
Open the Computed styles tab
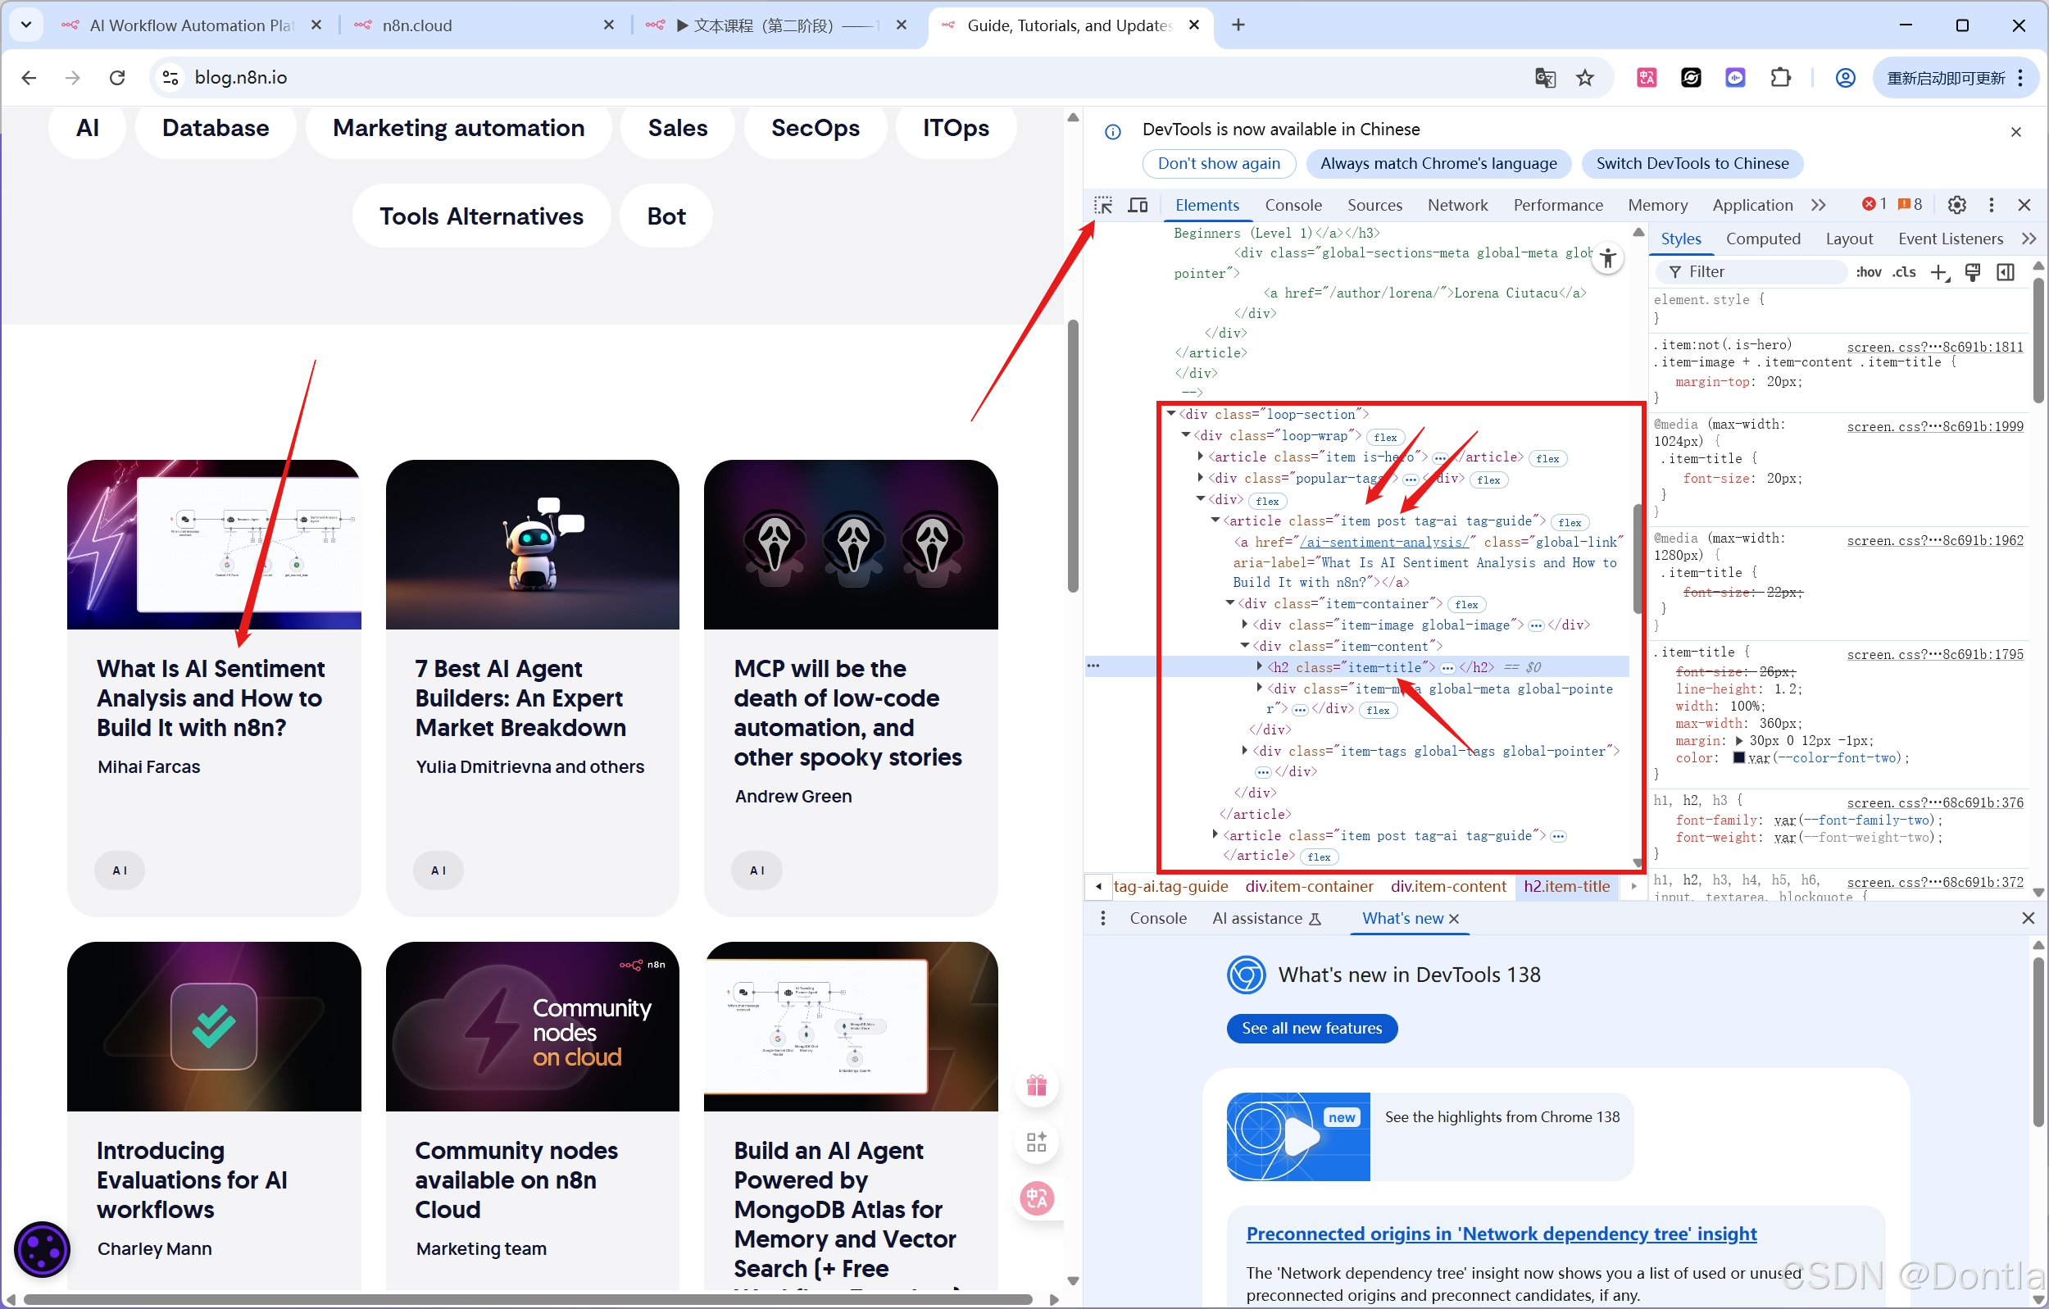coord(1762,239)
